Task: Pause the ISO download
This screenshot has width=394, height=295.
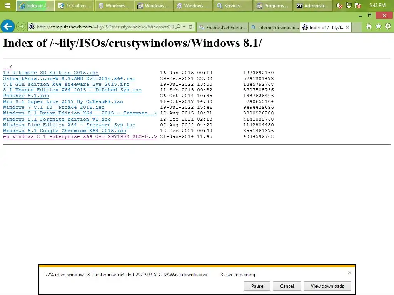Action: [x=257, y=286]
